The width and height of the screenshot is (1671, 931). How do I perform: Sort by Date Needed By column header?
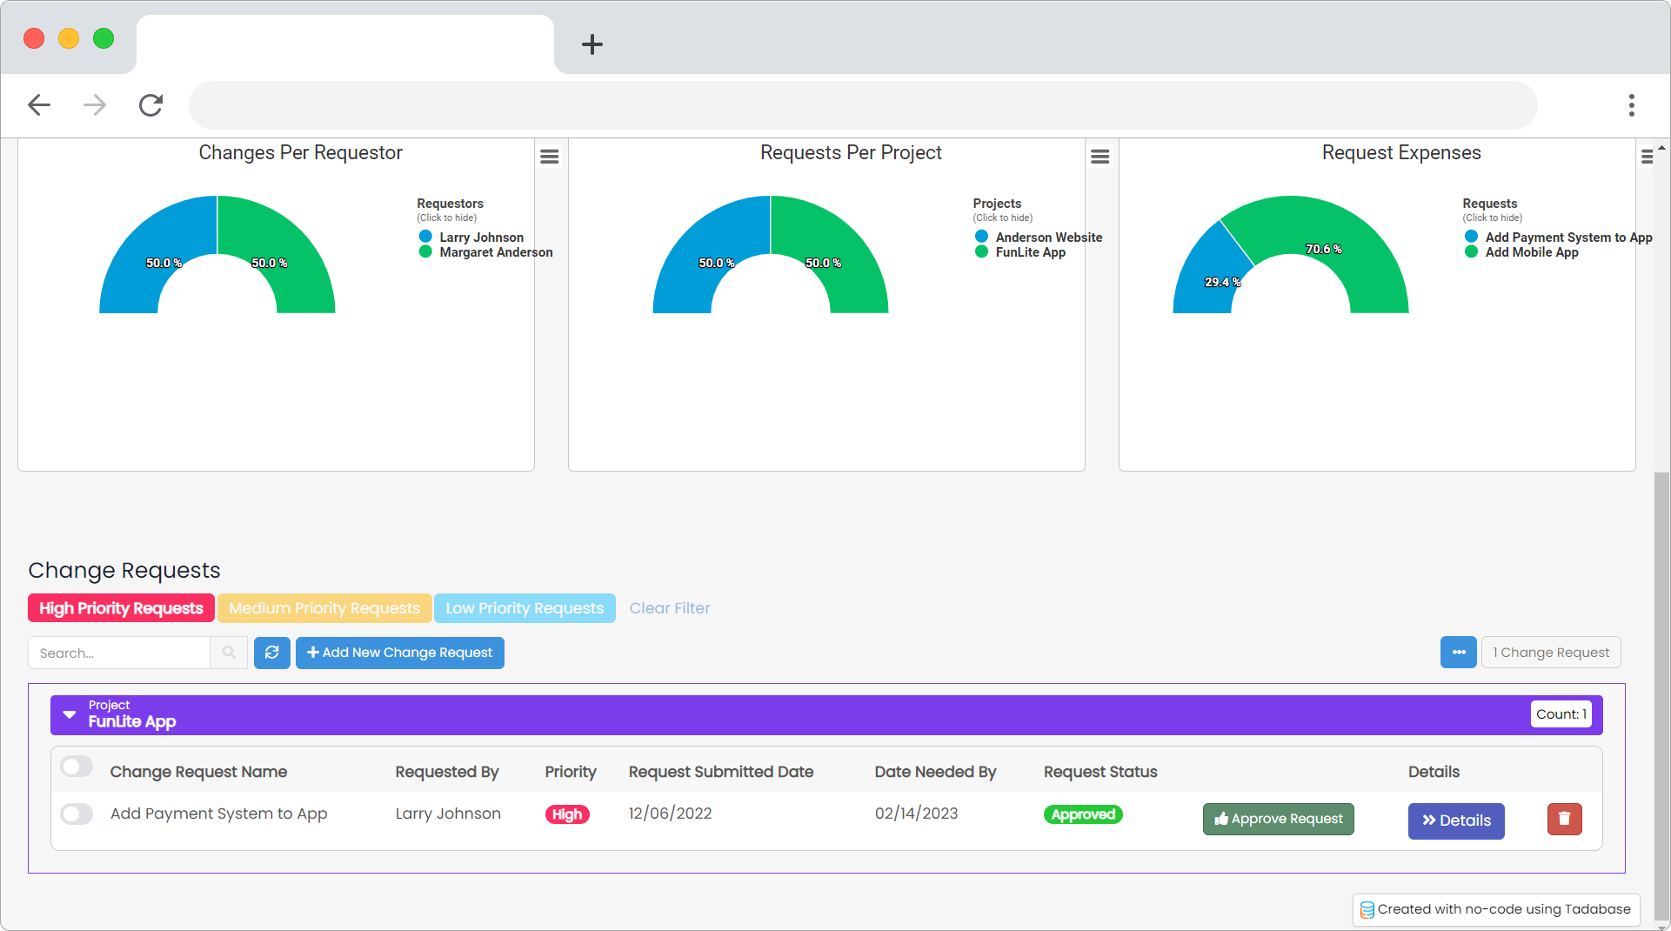[x=936, y=772]
